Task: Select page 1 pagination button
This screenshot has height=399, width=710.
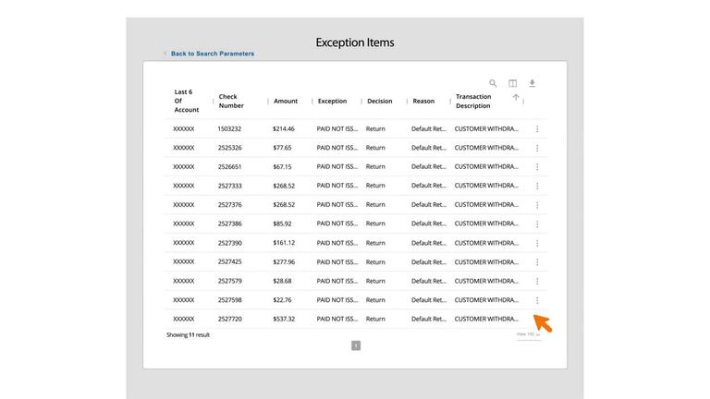Action: 356,345
